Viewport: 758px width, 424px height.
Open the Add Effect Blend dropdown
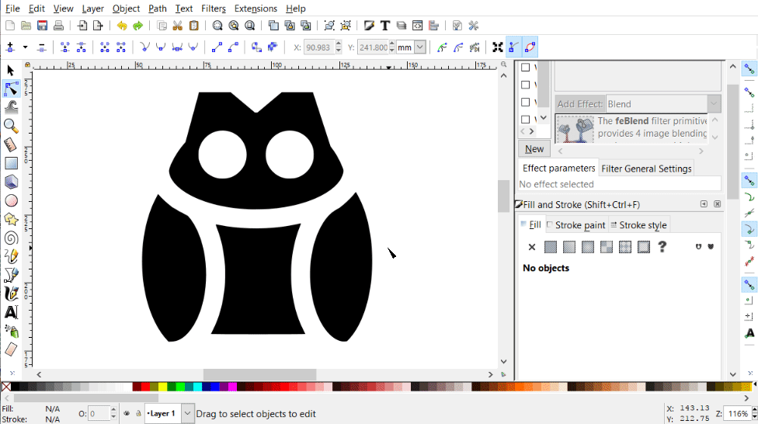point(714,104)
